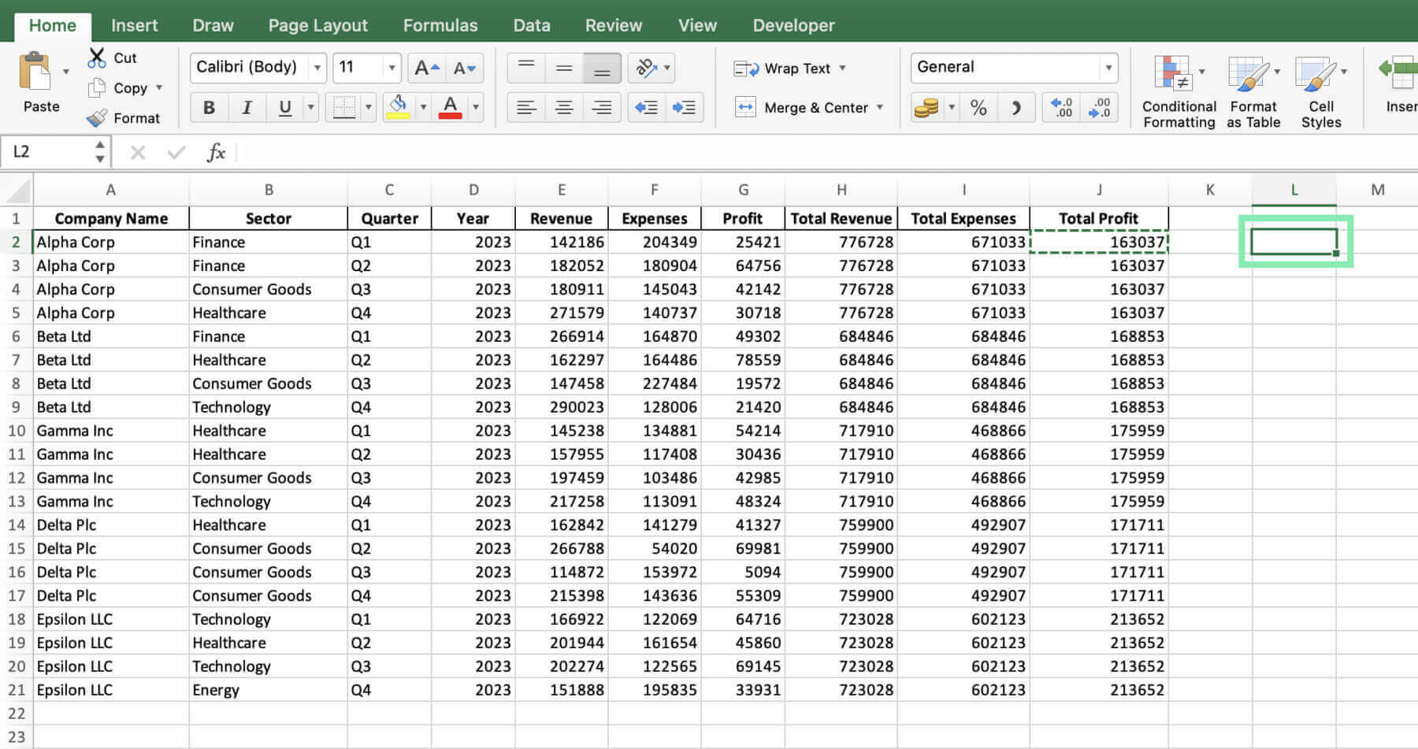
Task: Select column A header
Action: (x=110, y=190)
